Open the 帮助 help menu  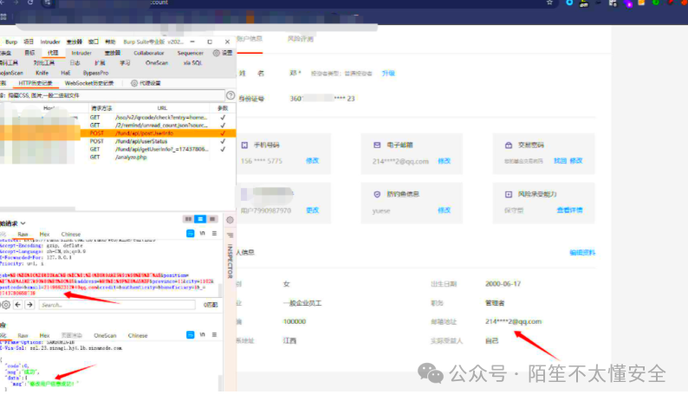pos(110,42)
